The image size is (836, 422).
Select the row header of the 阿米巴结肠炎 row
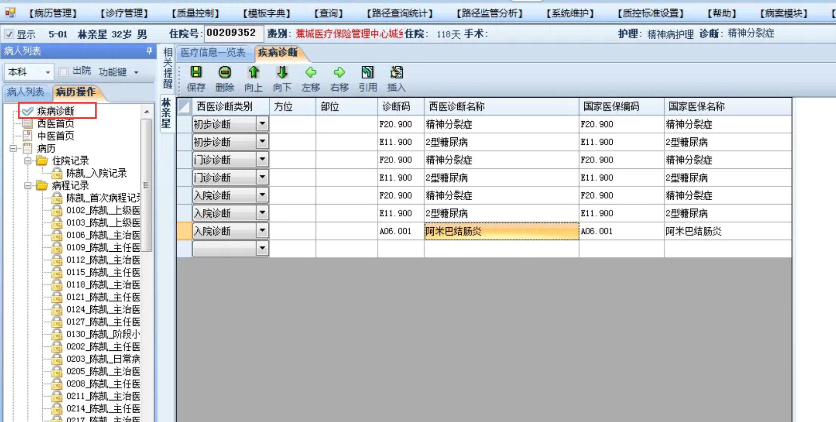click(x=184, y=231)
